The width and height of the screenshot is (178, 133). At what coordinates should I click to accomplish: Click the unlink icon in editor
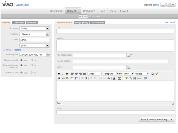105,78
